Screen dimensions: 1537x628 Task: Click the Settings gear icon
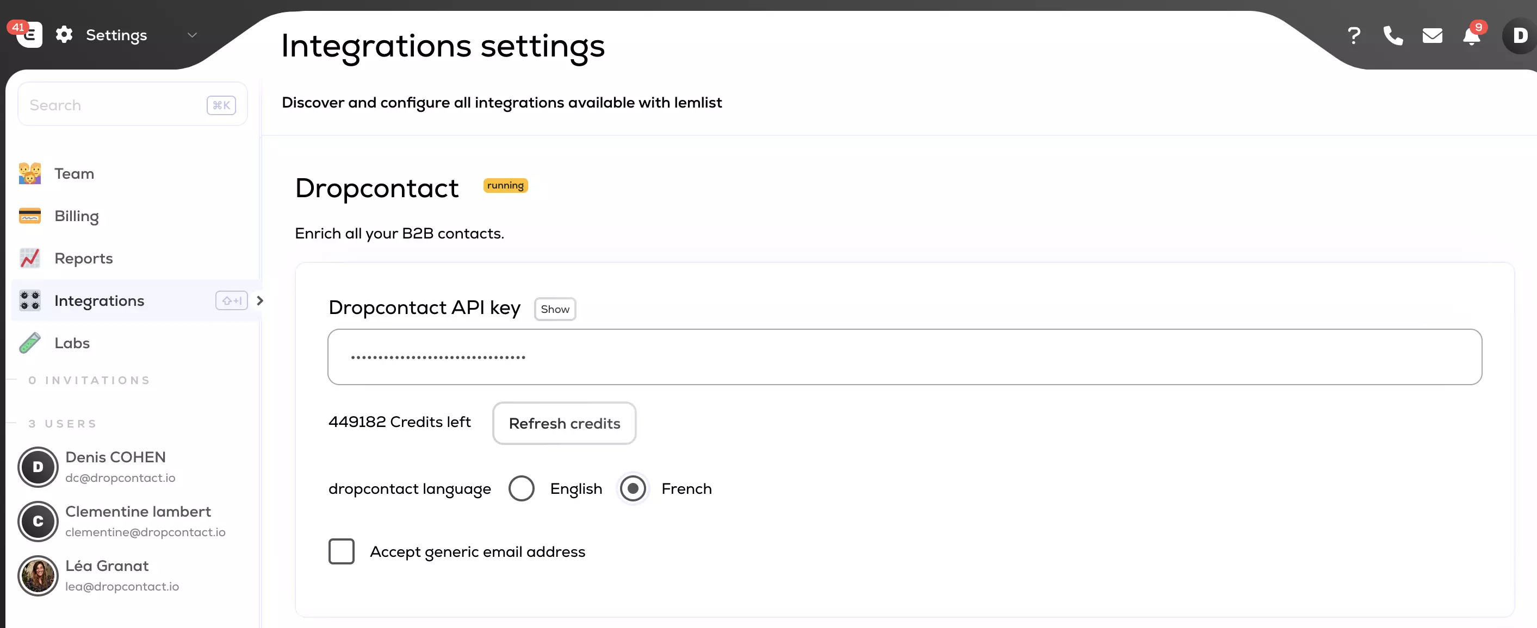pyautogui.click(x=64, y=35)
